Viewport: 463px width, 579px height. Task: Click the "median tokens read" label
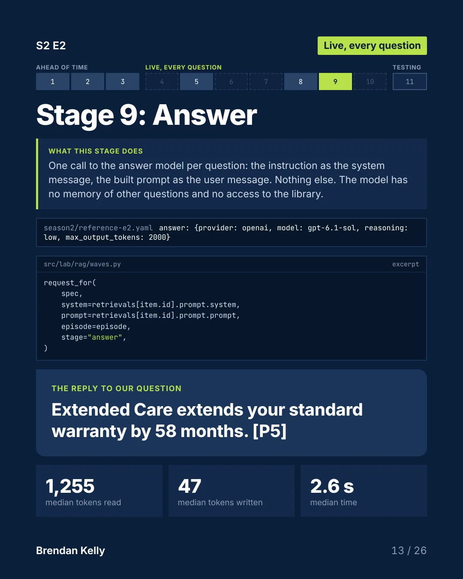point(83,502)
